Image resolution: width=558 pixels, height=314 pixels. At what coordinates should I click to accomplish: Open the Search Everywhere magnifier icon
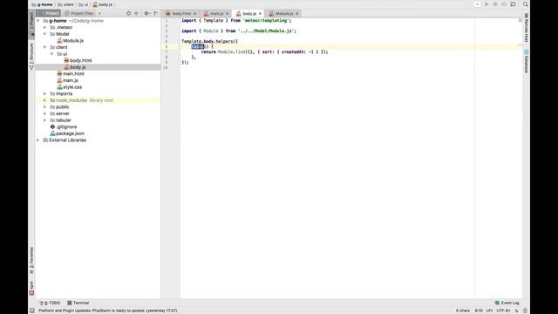tap(525, 4)
